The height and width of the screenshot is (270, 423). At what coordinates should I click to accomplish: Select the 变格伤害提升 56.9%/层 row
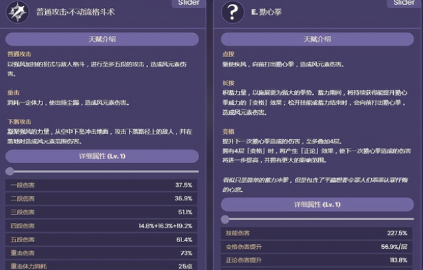click(x=317, y=247)
